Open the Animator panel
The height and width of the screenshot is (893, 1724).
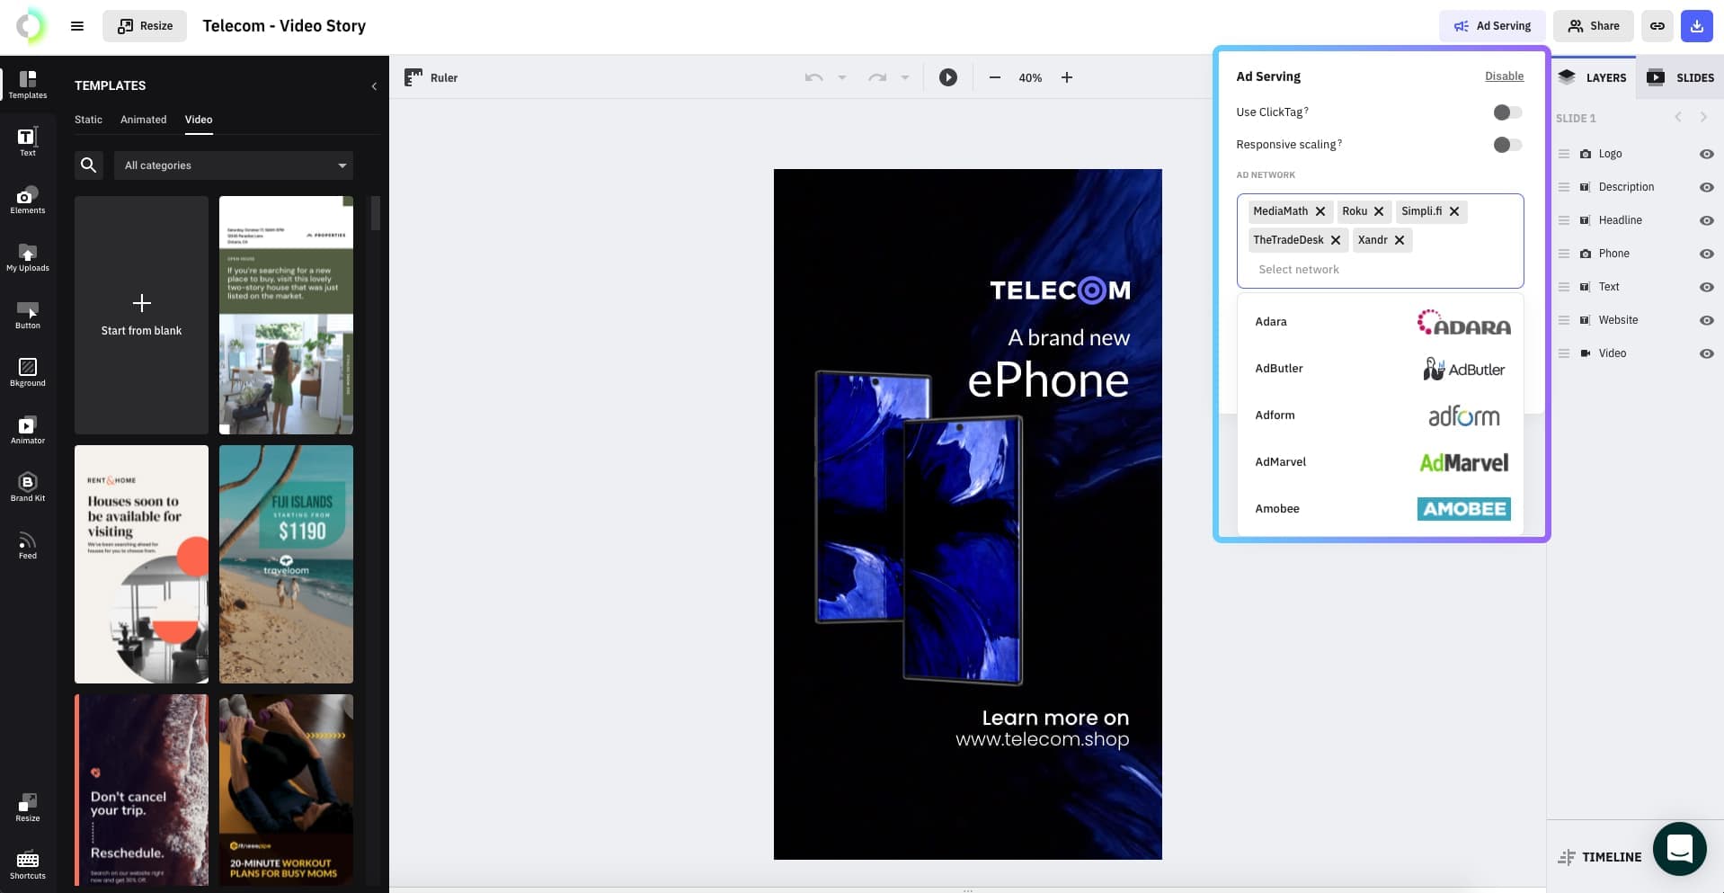pos(28,430)
